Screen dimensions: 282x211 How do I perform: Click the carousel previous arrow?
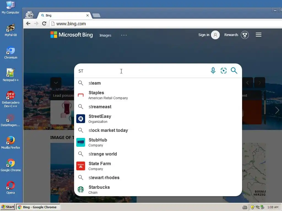[248, 83]
